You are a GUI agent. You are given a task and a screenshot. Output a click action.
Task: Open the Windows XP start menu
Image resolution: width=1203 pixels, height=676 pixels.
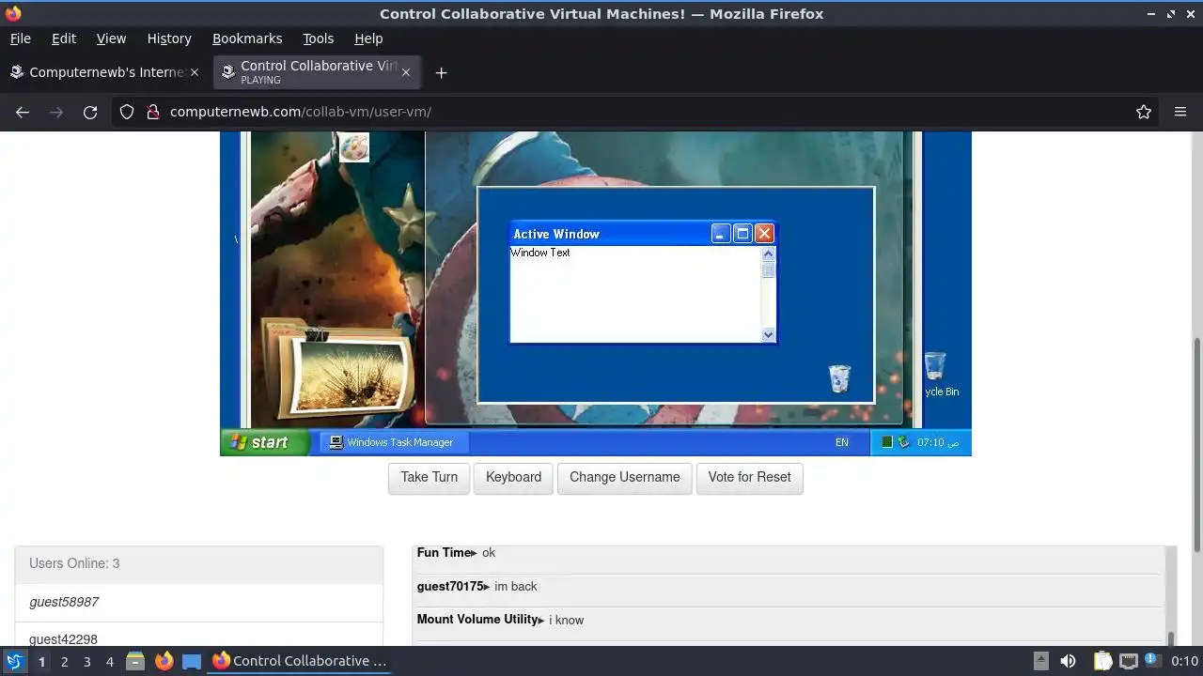coord(265,442)
